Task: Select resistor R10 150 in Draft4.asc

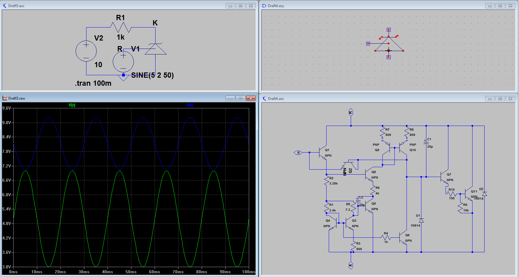Action: 452,194
